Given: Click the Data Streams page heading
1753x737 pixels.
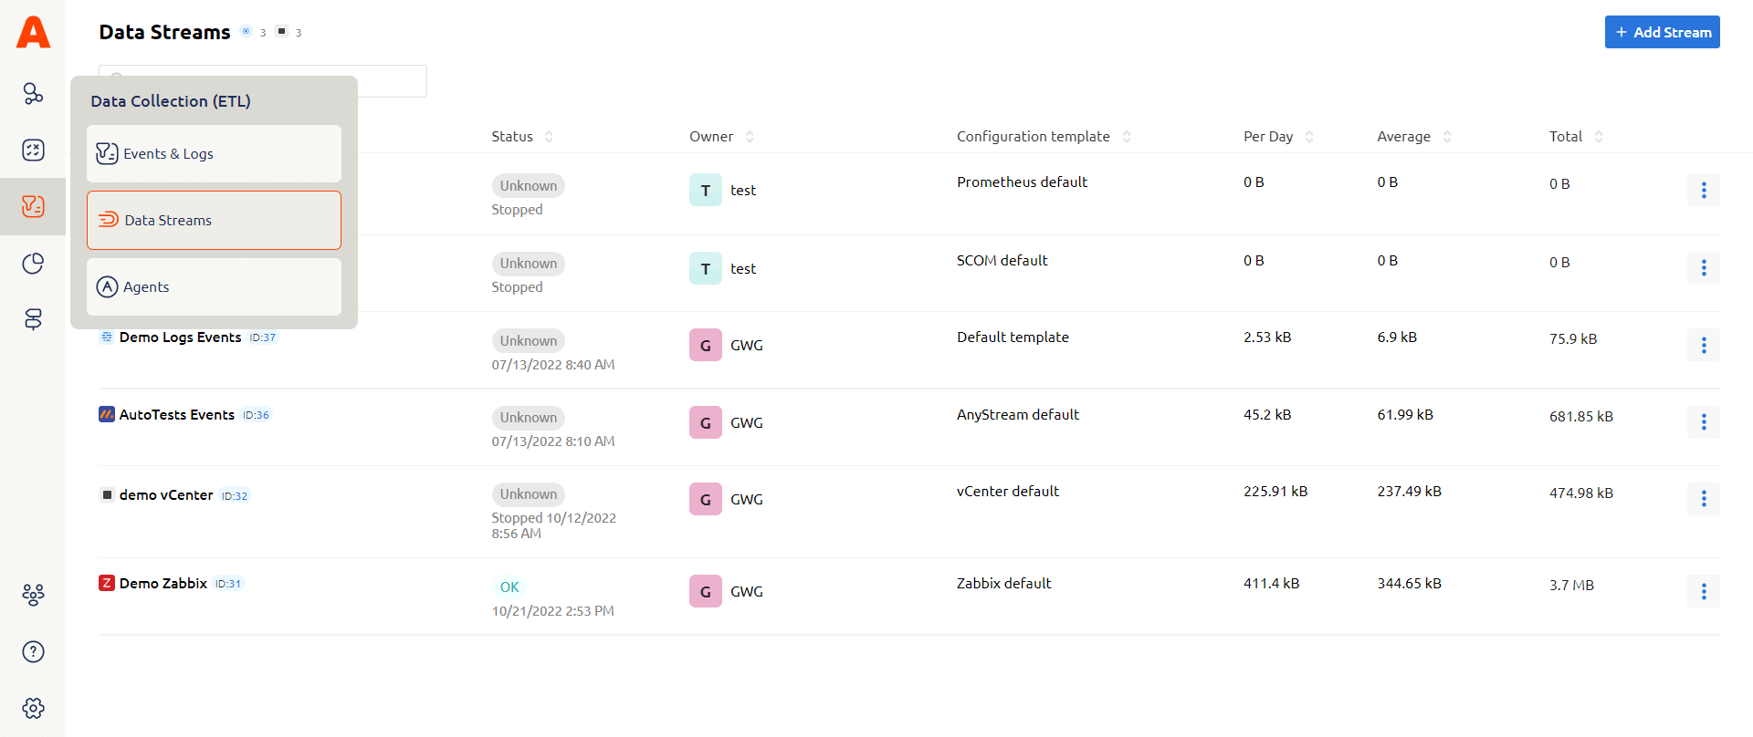Looking at the screenshot, I should coord(164,32).
